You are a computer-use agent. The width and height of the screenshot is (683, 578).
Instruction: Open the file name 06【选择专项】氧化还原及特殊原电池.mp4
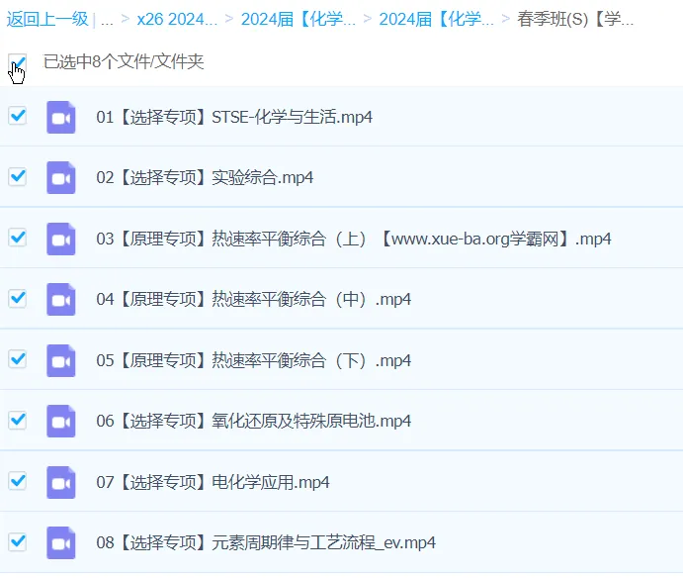pos(253,421)
